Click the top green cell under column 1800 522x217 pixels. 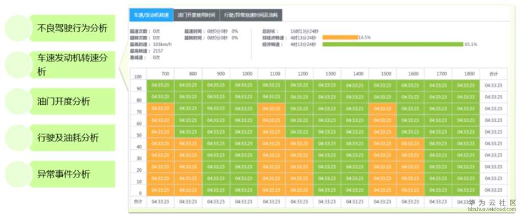click(x=466, y=85)
